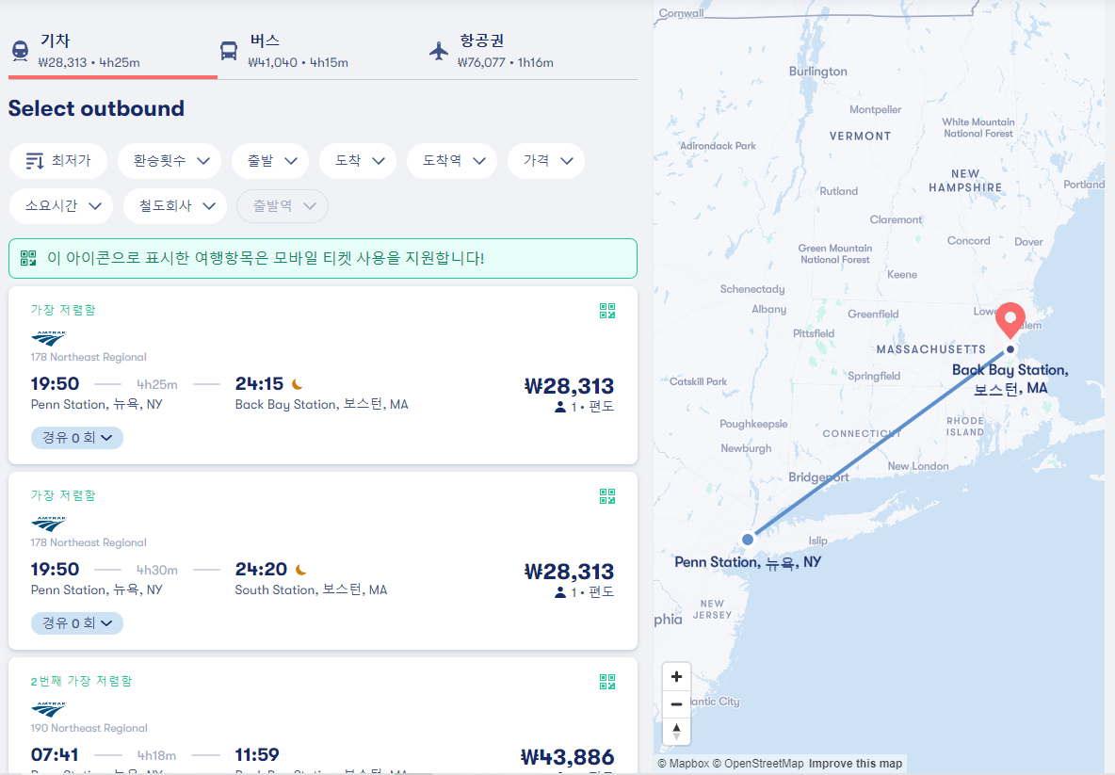This screenshot has width=1115, height=775.
Task: Click 190 Northeast Regional train name
Action: tap(89, 728)
